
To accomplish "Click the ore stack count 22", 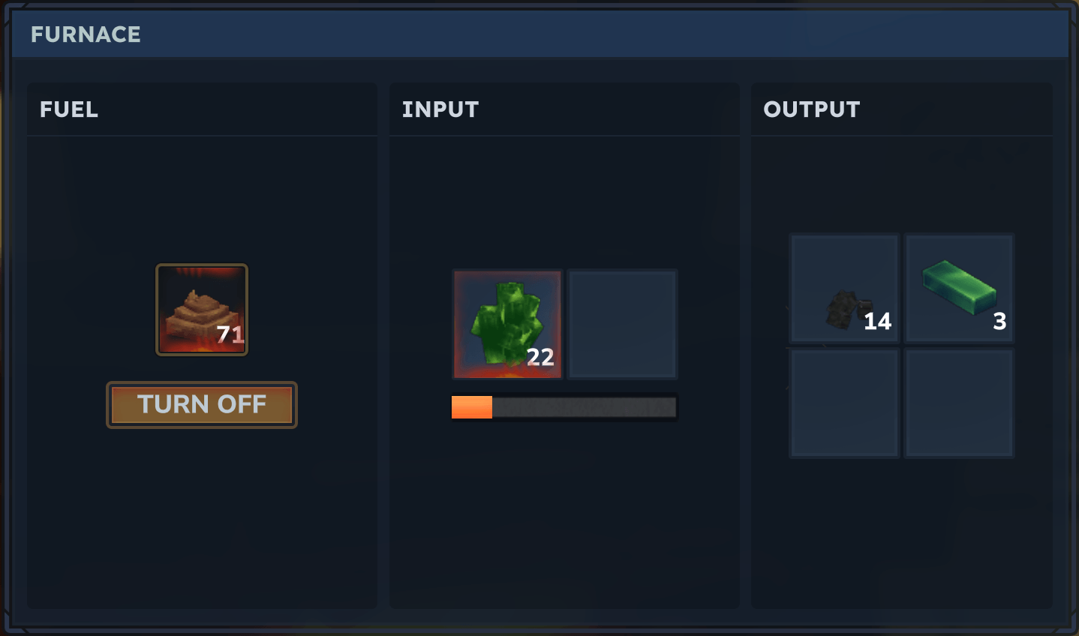I will (x=540, y=357).
